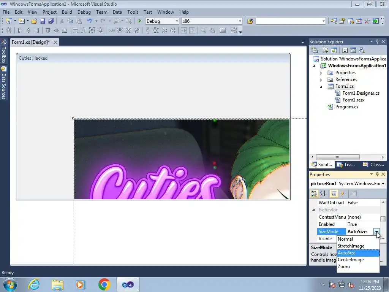Image resolution: width=389 pixels, height=292 pixels.
Task: Click the Undo arrow icon
Action: point(90,21)
